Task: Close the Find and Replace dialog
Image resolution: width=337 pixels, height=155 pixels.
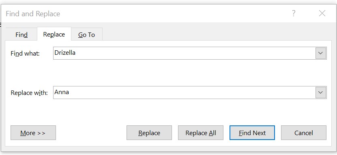Action: (x=322, y=13)
